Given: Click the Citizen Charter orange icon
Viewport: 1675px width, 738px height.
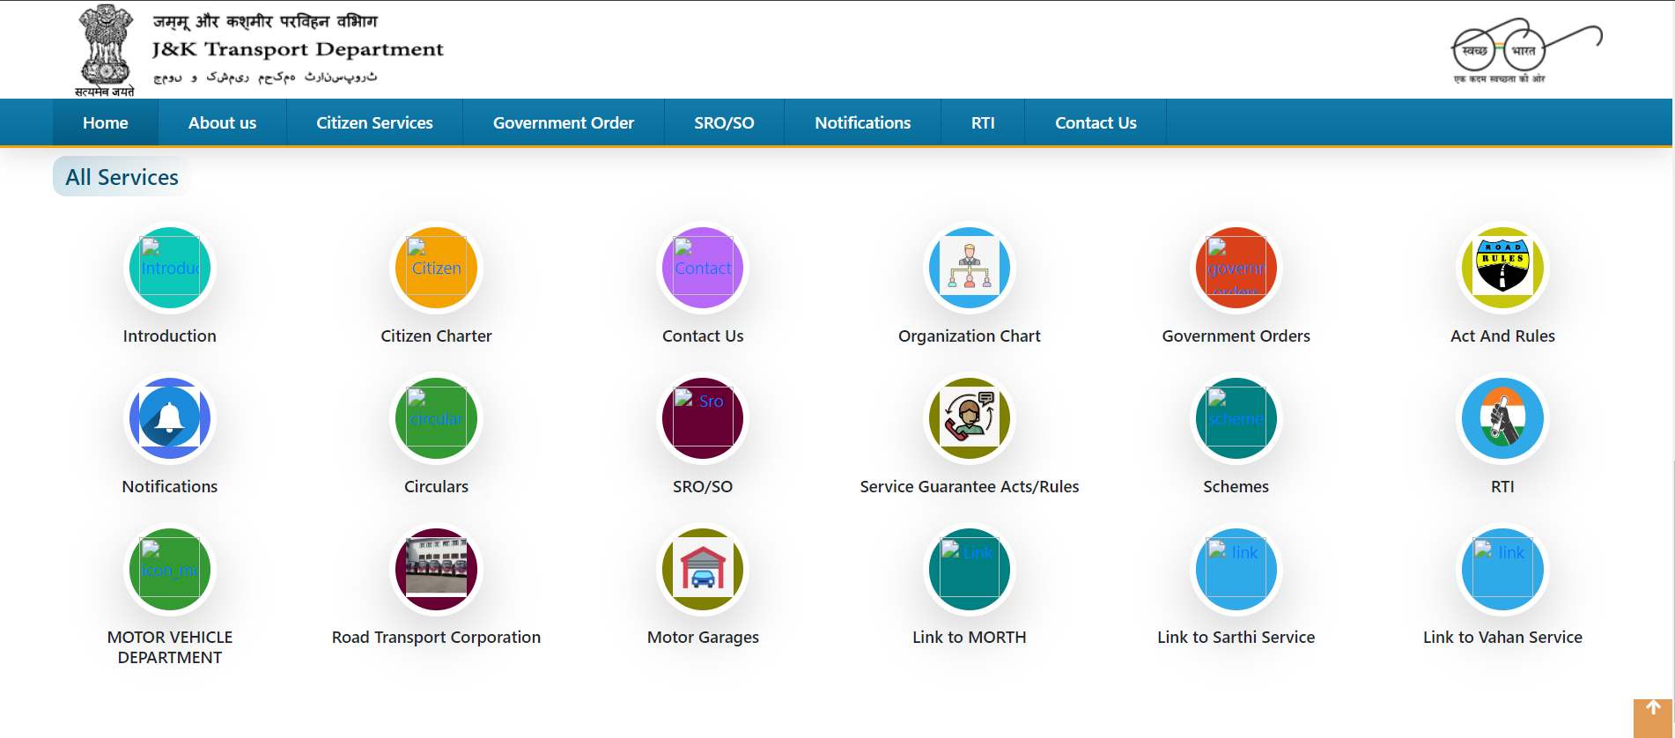Looking at the screenshot, I should point(436,268).
